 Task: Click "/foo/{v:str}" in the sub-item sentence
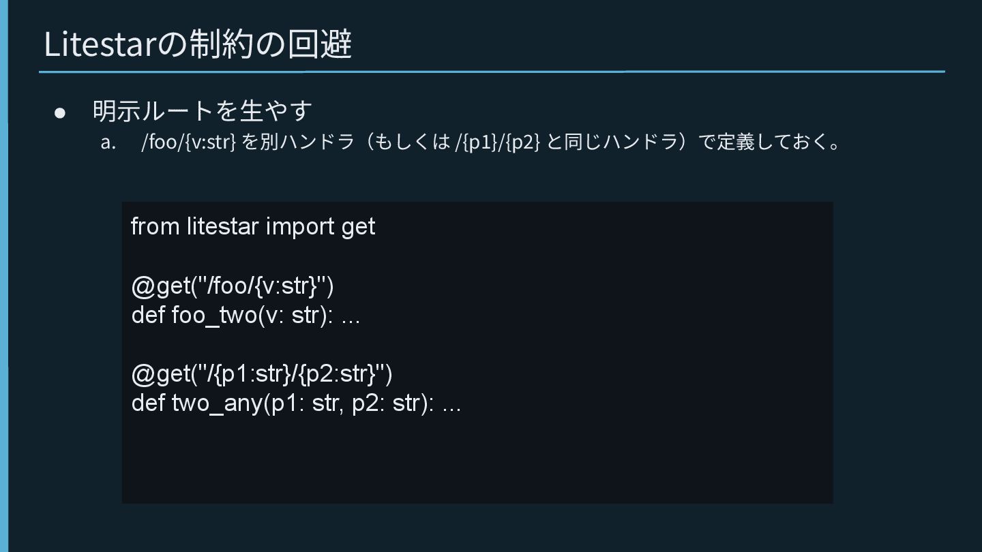point(188,142)
